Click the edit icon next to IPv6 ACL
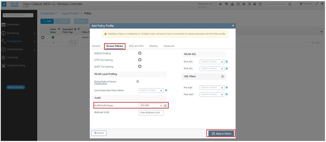The image size is (326, 142). [x=226, y=68]
